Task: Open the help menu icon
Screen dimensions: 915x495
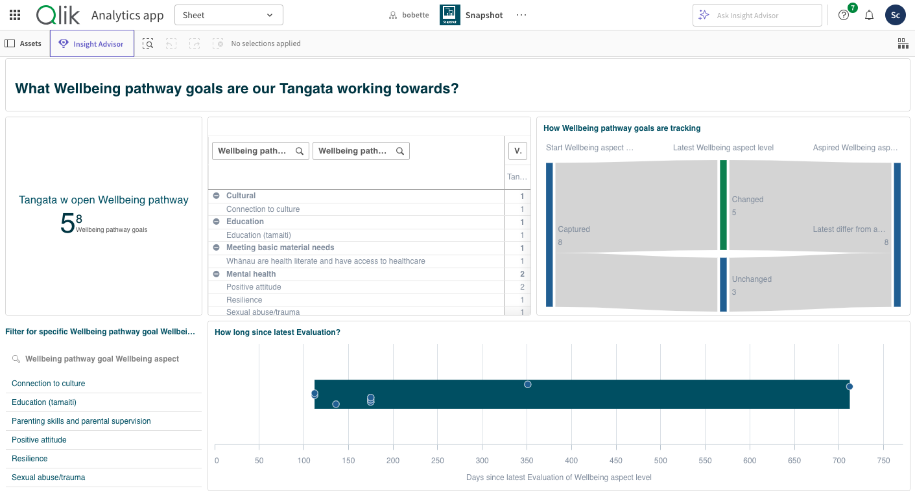Action: pos(844,15)
